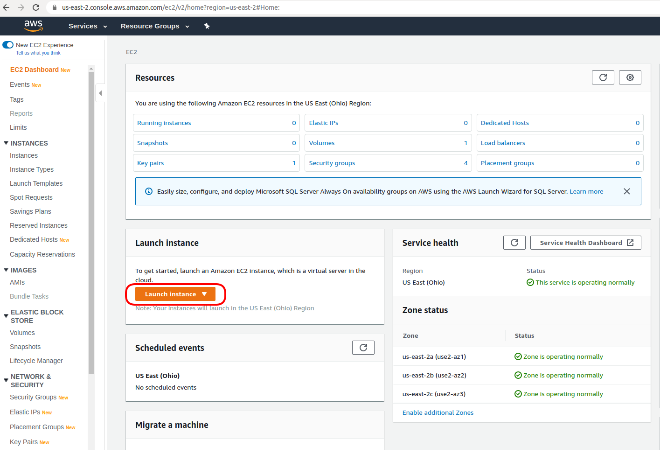660x454 pixels.
Task: Collapse the ELASTIC BLOCK STORE section
Action: 6,316
